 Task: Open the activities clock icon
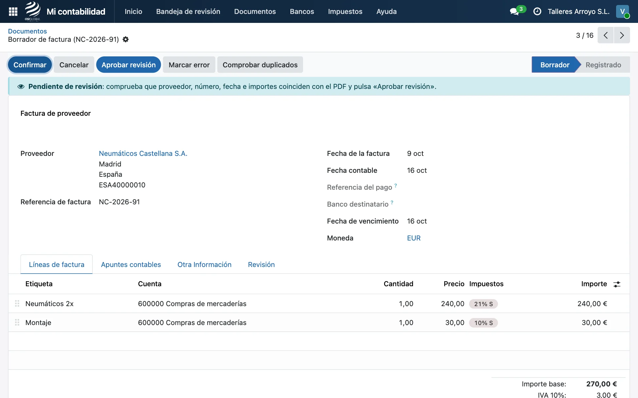[537, 12]
